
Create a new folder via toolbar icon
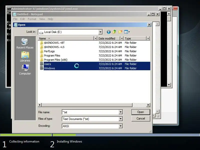[x=120, y=32]
